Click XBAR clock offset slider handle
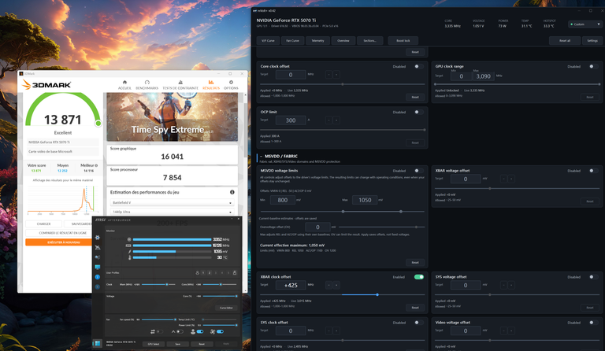605x351 pixels. pos(377,295)
